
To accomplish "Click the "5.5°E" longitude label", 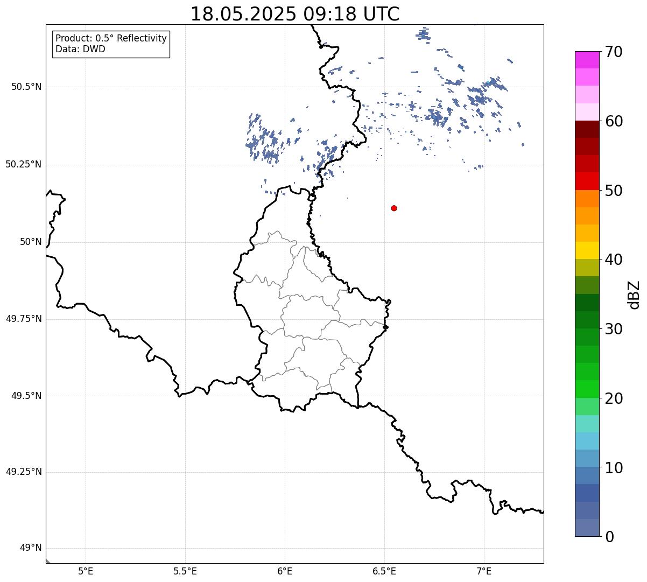I will pyautogui.click(x=185, y=571).
